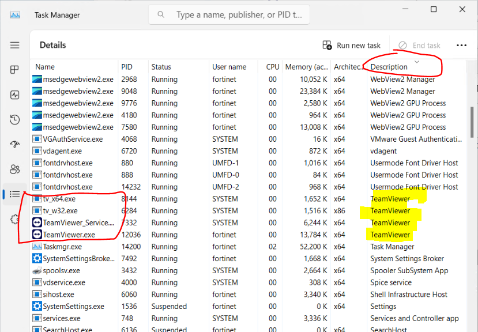Click the Suspended status of SystemSettings.exe

pos(169,306)
